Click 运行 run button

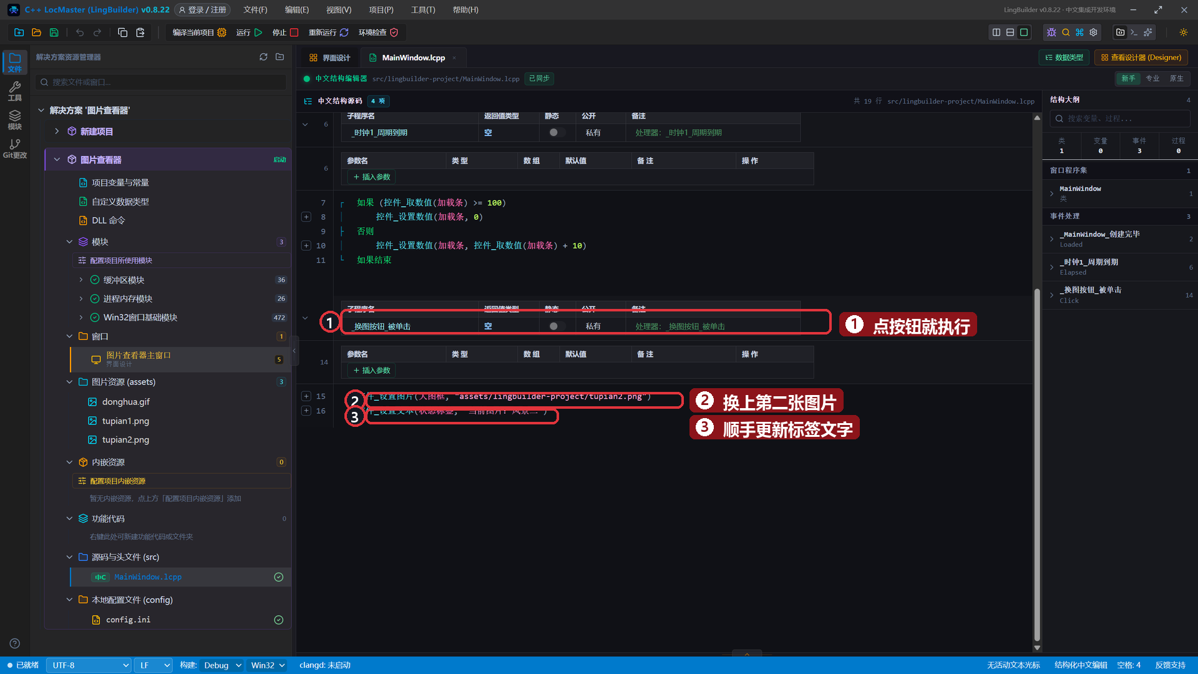pos(249,32)
